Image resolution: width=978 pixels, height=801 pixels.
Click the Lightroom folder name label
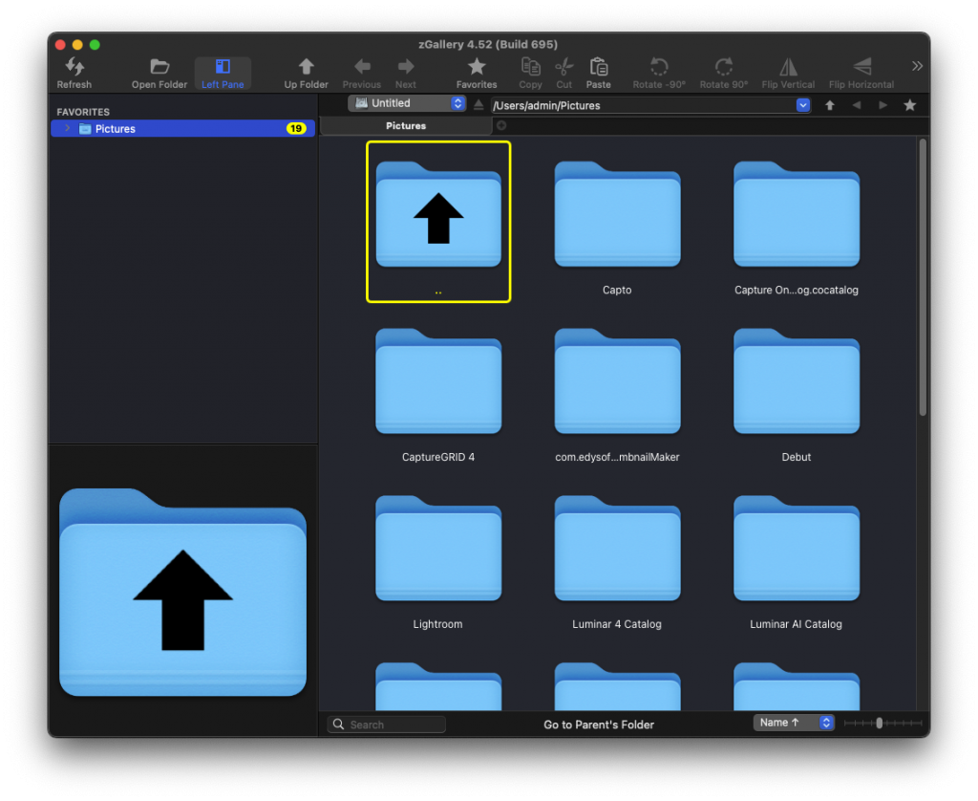(x=437, y=625)
